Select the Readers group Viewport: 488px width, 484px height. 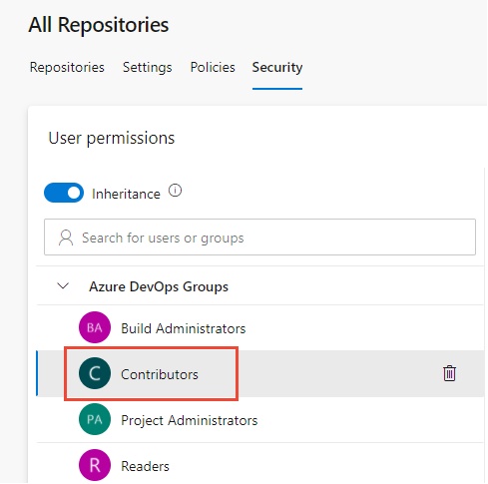(259, 464)
